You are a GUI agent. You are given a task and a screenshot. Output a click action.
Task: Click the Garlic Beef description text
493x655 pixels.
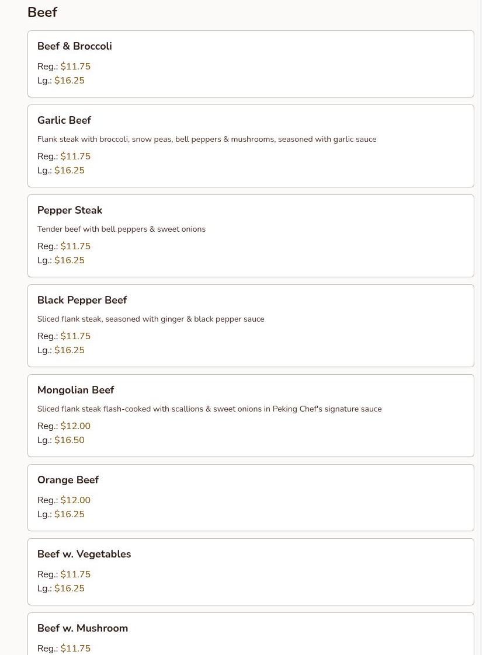coord(207,139)
